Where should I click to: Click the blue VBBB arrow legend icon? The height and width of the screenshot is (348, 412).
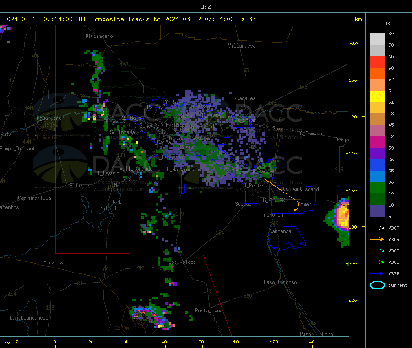[377, 274]
